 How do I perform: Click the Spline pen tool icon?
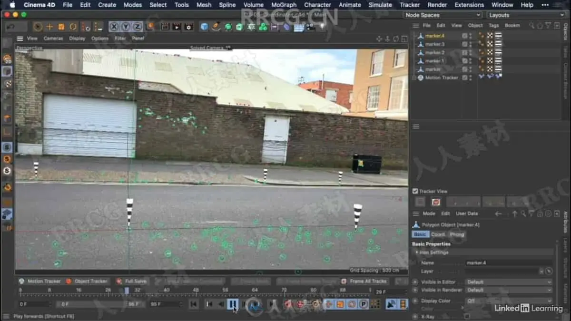point(216,27)
